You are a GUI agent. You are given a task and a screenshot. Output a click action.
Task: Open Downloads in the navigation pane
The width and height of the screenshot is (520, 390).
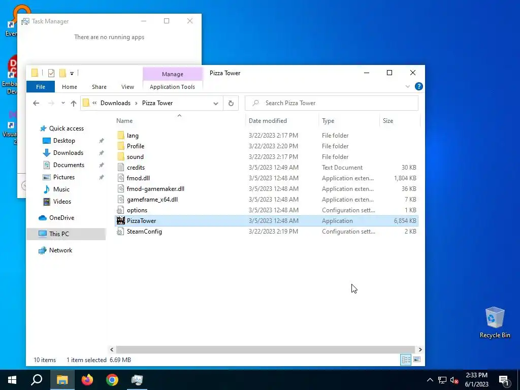click(69, 153)
